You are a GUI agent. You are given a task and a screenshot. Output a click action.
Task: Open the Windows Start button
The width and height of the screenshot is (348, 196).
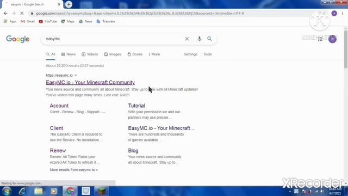point(7,191)
